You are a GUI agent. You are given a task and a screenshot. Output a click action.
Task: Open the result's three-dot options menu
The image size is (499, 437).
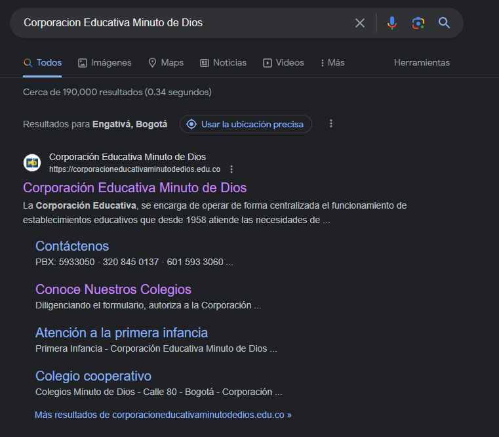coord(231,169)
